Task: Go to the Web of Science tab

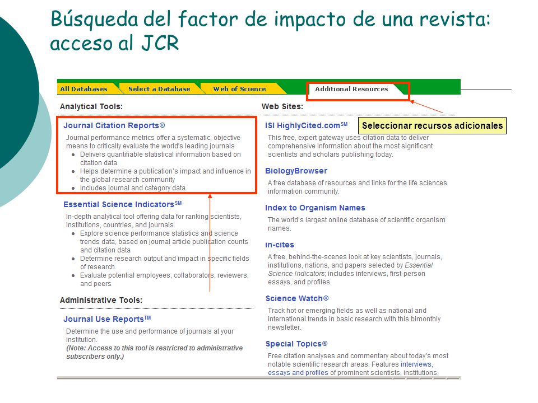Action: (x=239, y=89)
